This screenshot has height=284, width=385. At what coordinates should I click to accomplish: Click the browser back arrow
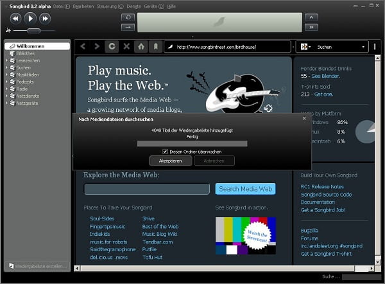[82, 47]
